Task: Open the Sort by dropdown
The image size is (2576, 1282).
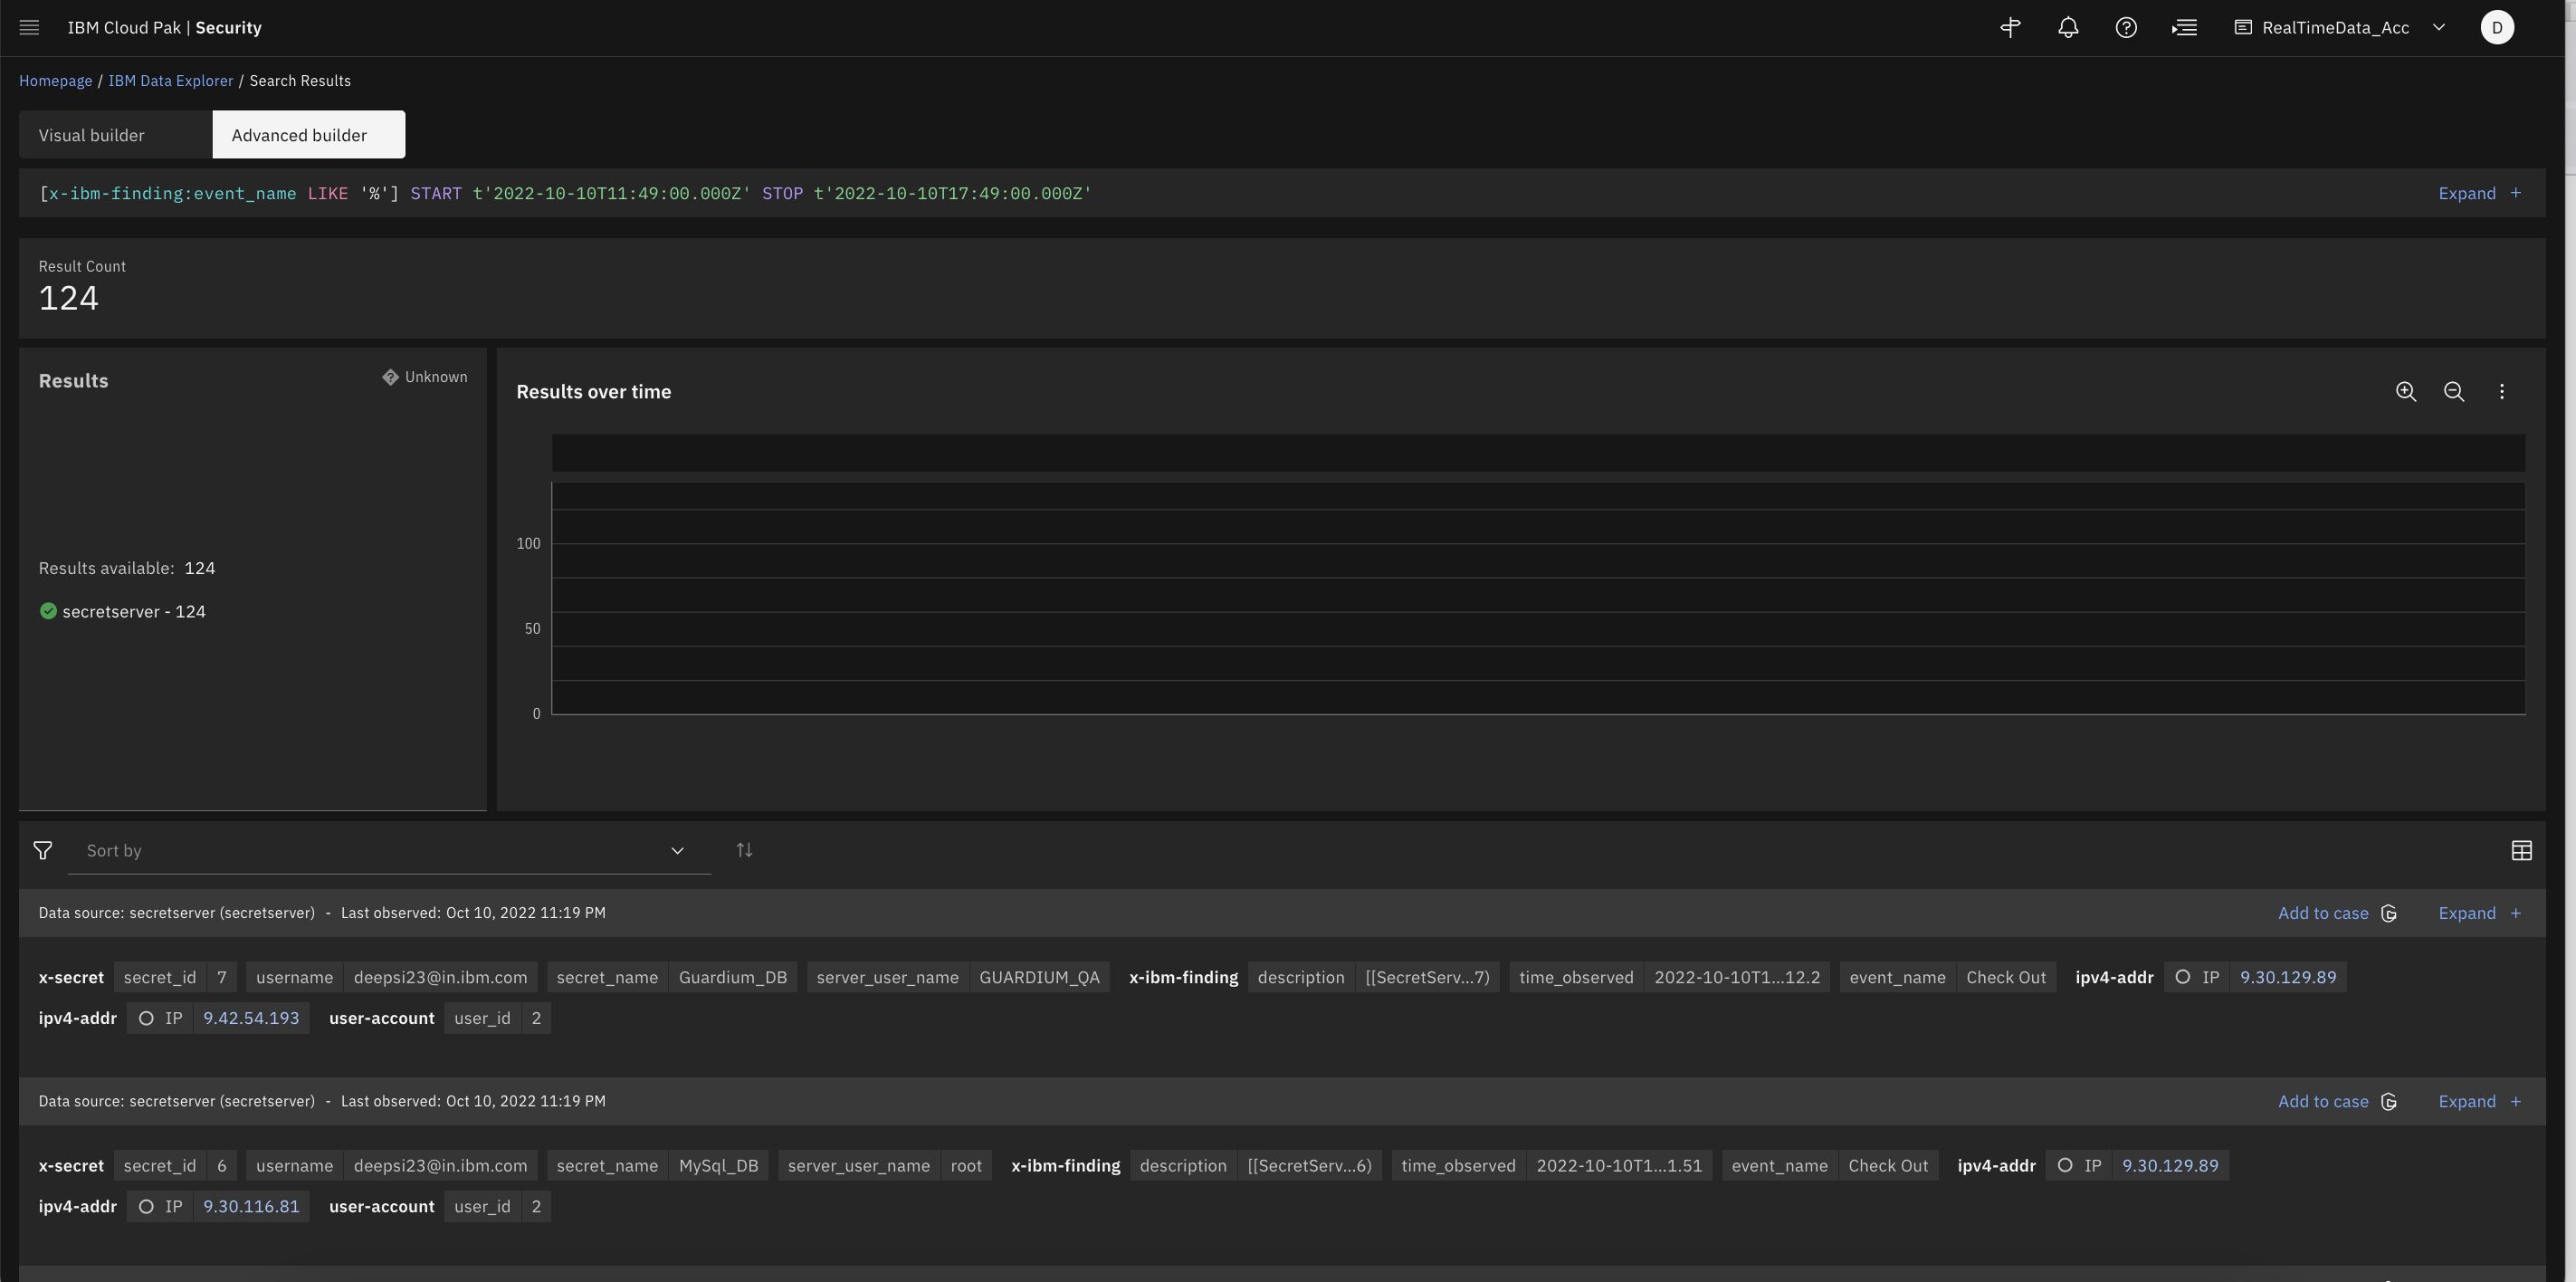Action: click(677, 850)
